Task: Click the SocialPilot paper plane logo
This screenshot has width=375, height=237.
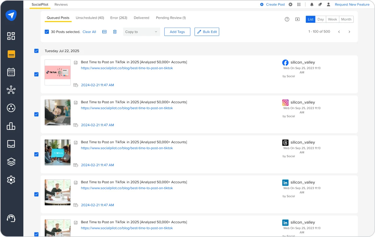Action: (x=11, y=15)
